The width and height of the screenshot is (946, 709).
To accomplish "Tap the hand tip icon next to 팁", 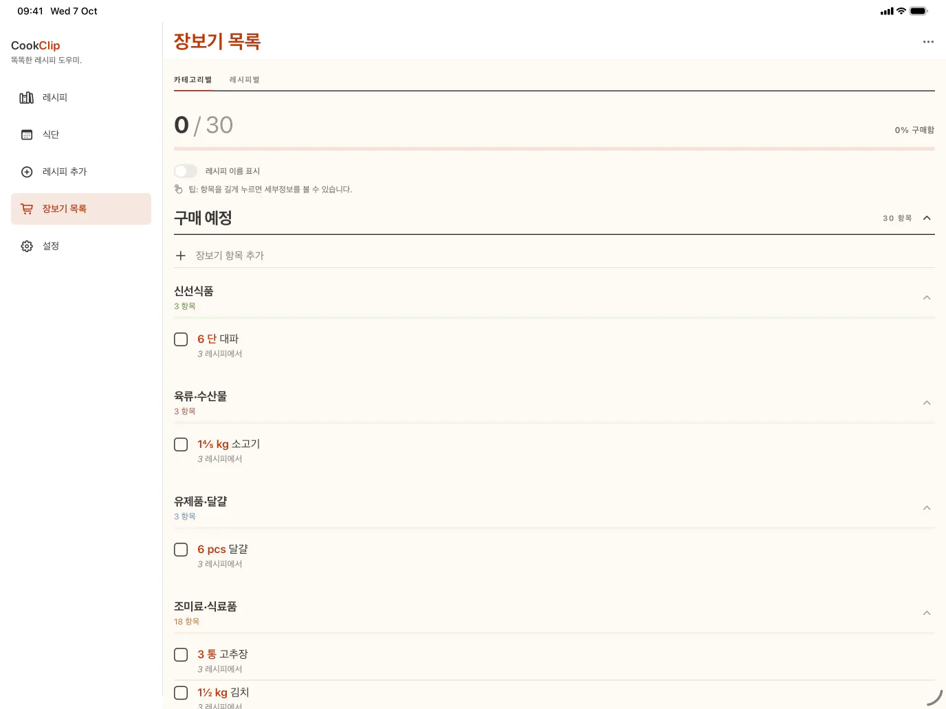I will [179, 189].
